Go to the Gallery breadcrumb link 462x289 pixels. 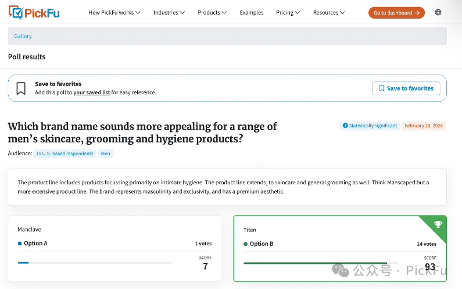[23, 36]
